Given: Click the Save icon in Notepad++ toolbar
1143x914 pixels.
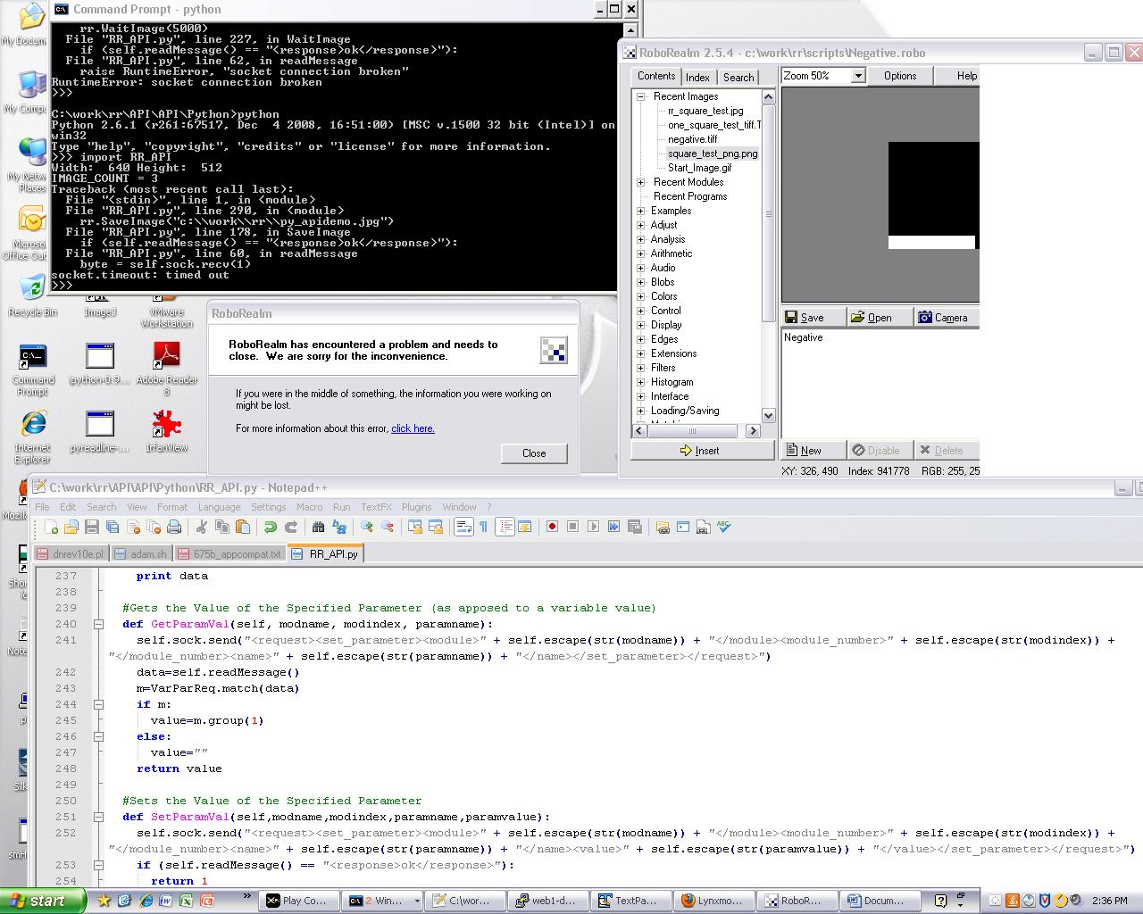Looking at the screenshot, I should 91,527.
